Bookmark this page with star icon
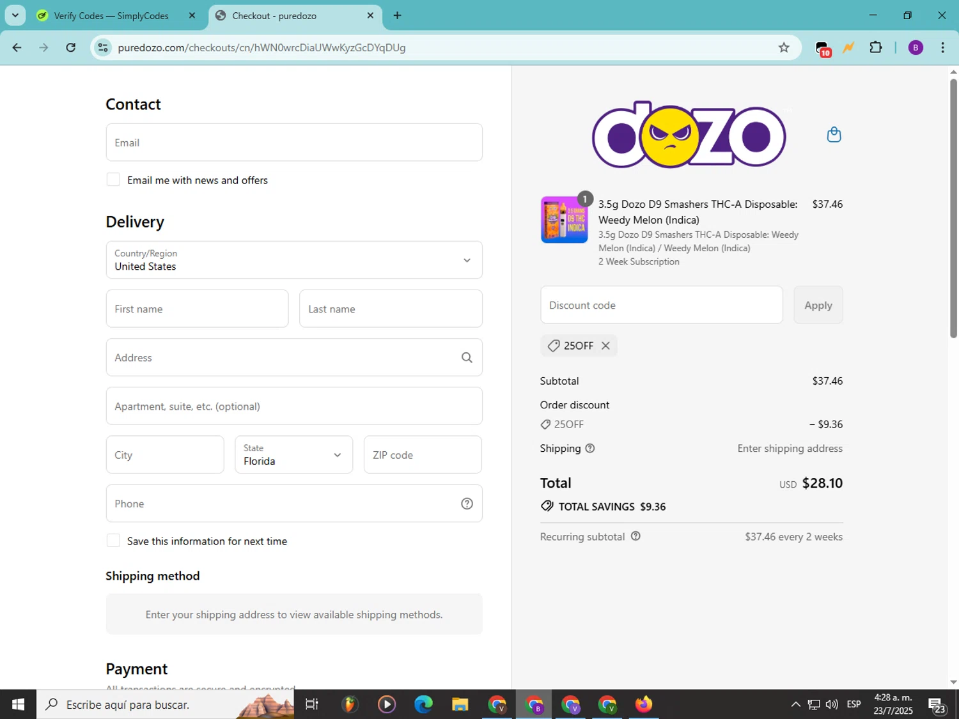Viewport: 959px width, 719px height. point(784,47)
